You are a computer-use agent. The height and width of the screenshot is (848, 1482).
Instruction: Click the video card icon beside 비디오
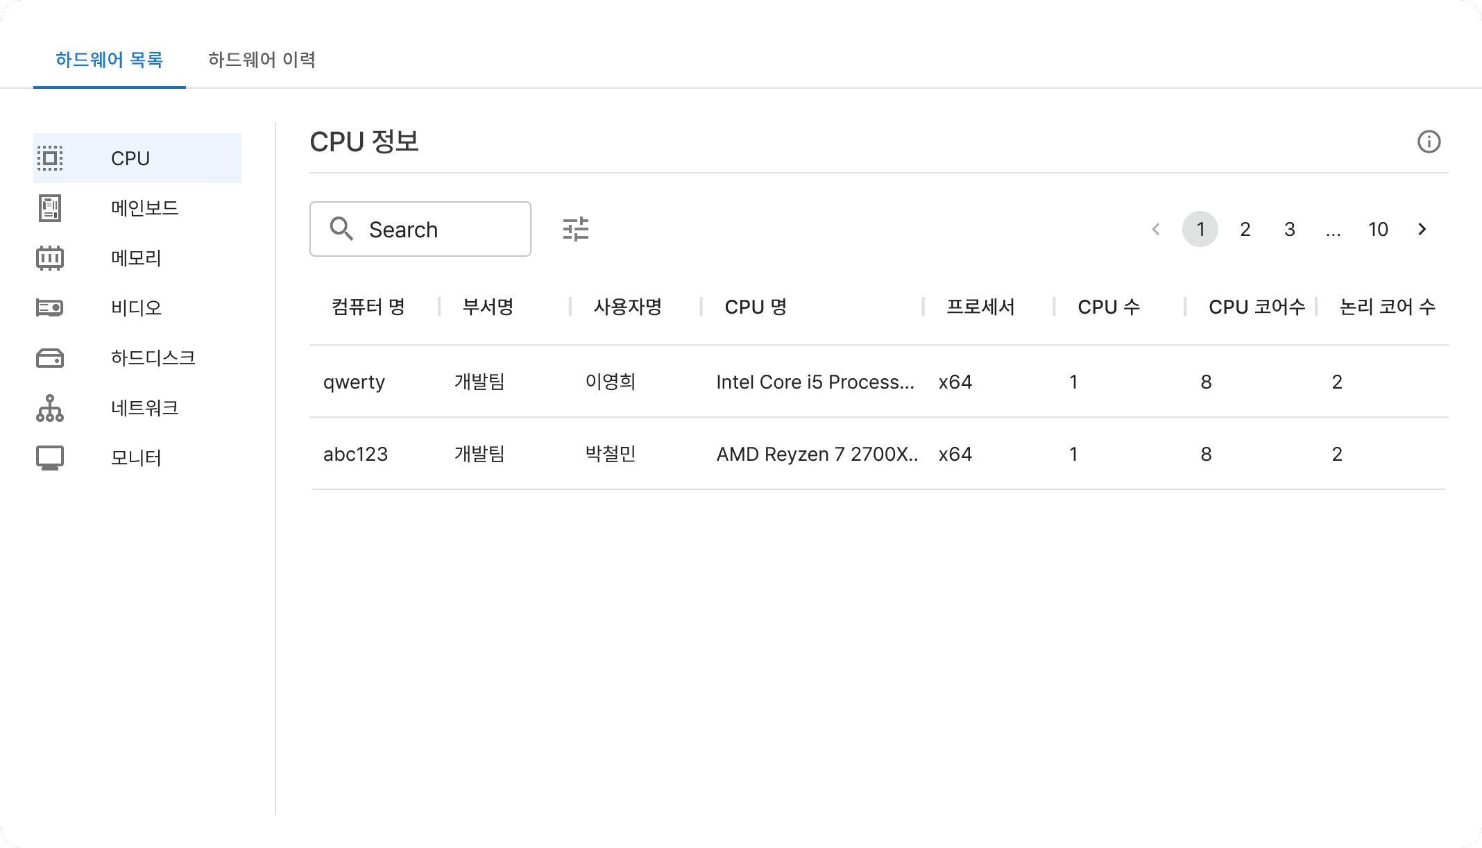tap(49, 307)
